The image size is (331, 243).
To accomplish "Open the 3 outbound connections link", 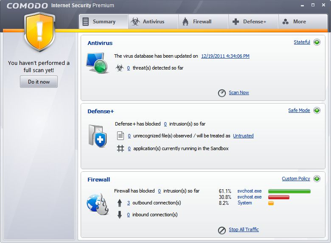I will point(128,203).
